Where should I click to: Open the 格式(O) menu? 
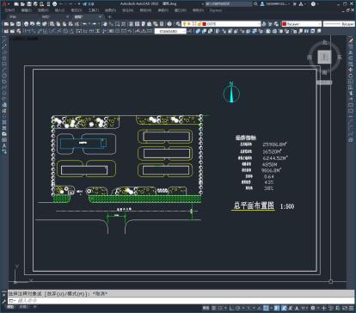click(77, 10)
